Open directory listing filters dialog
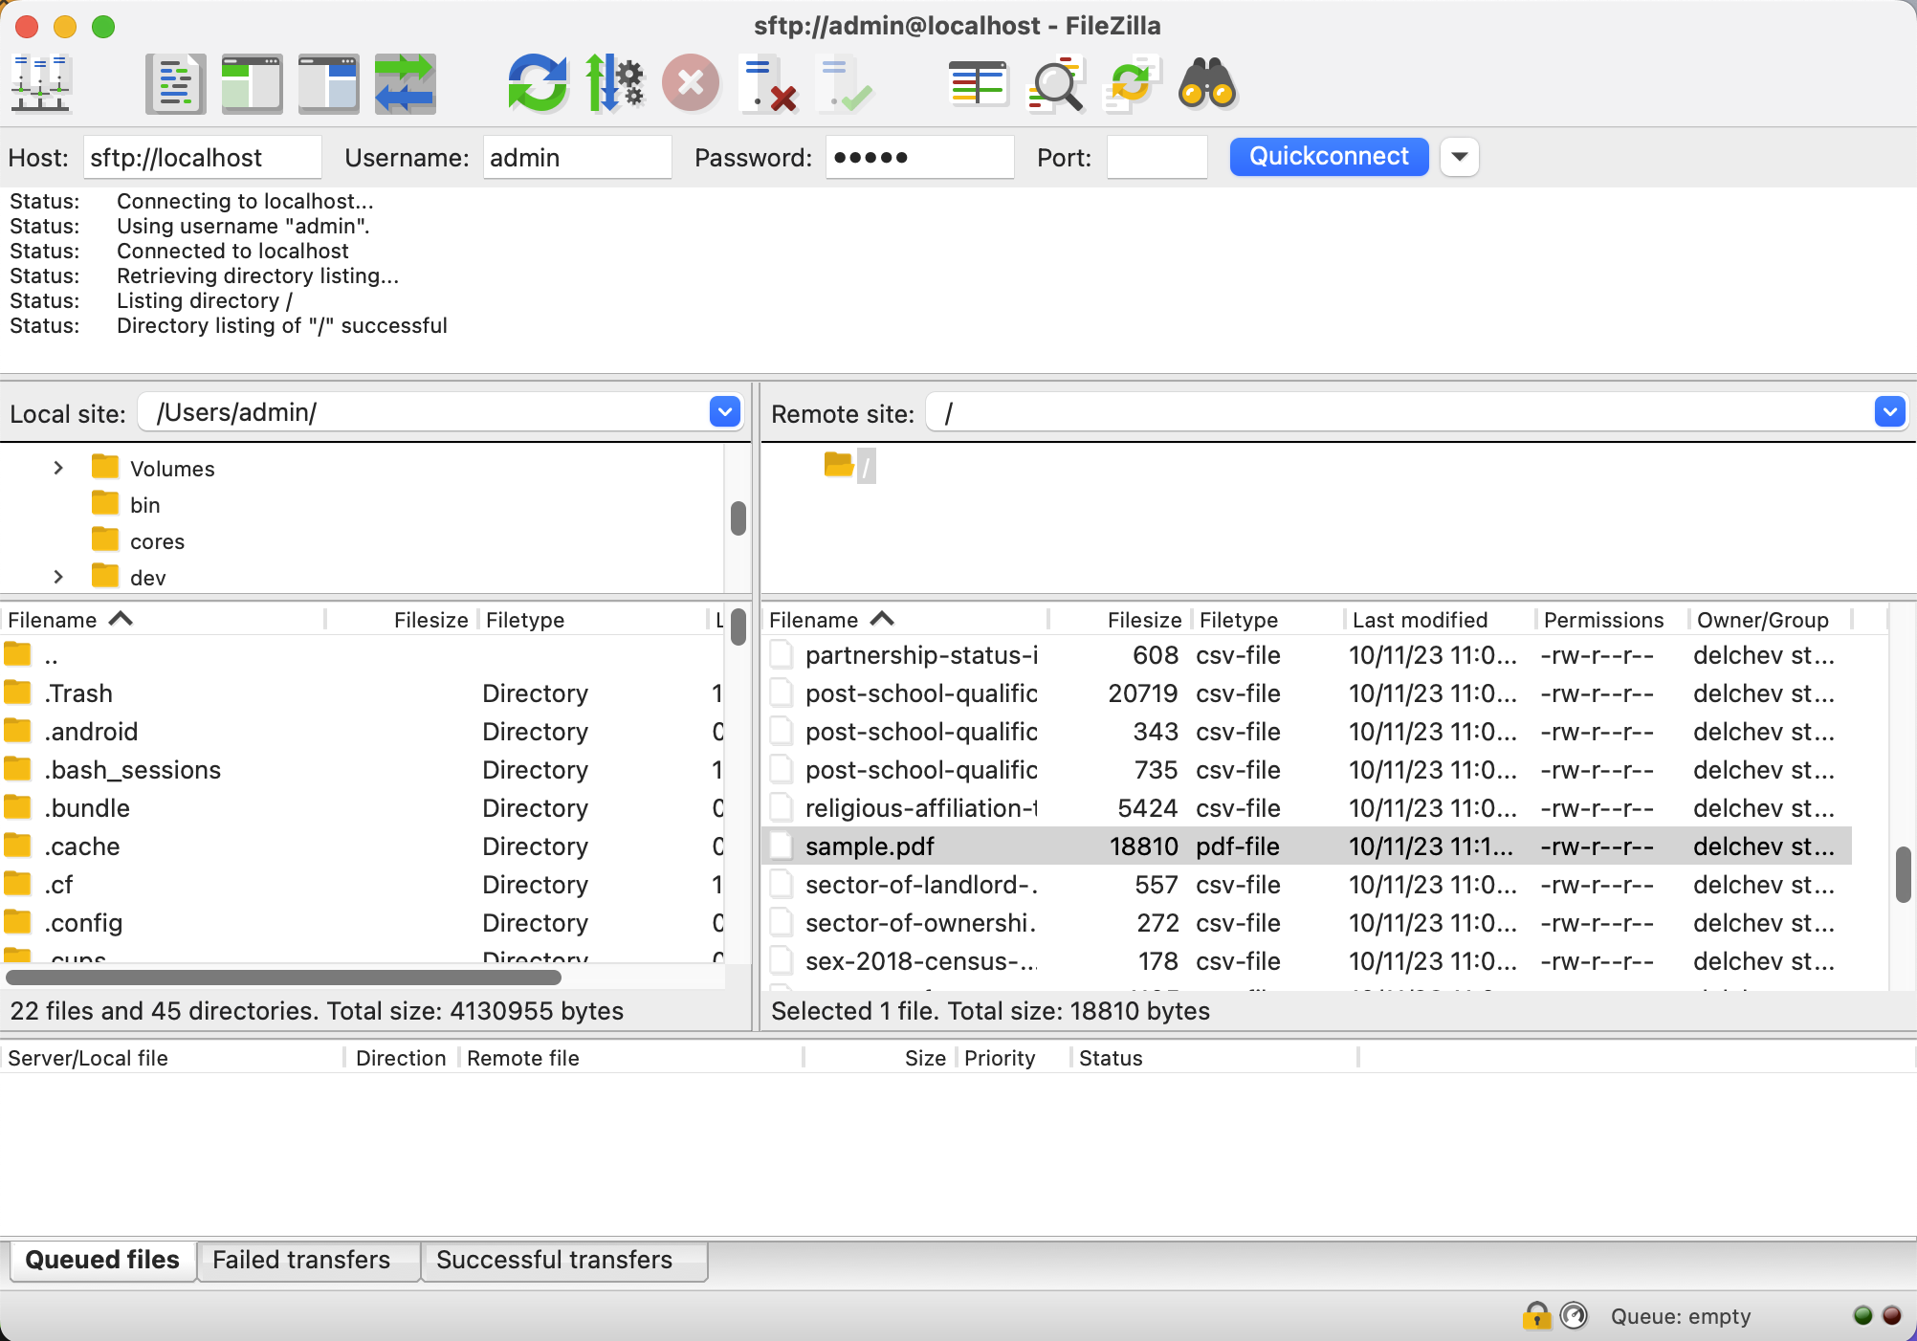Viewport: 1917px width, 1341px height. [978, 84]
